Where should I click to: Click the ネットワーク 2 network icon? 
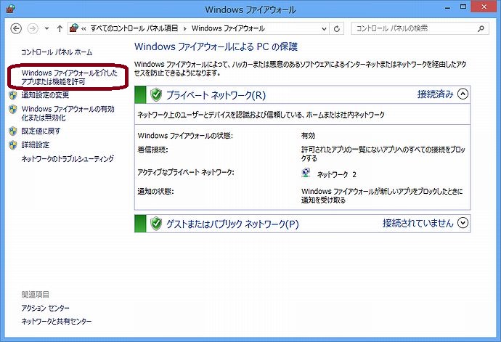[306, 173]
